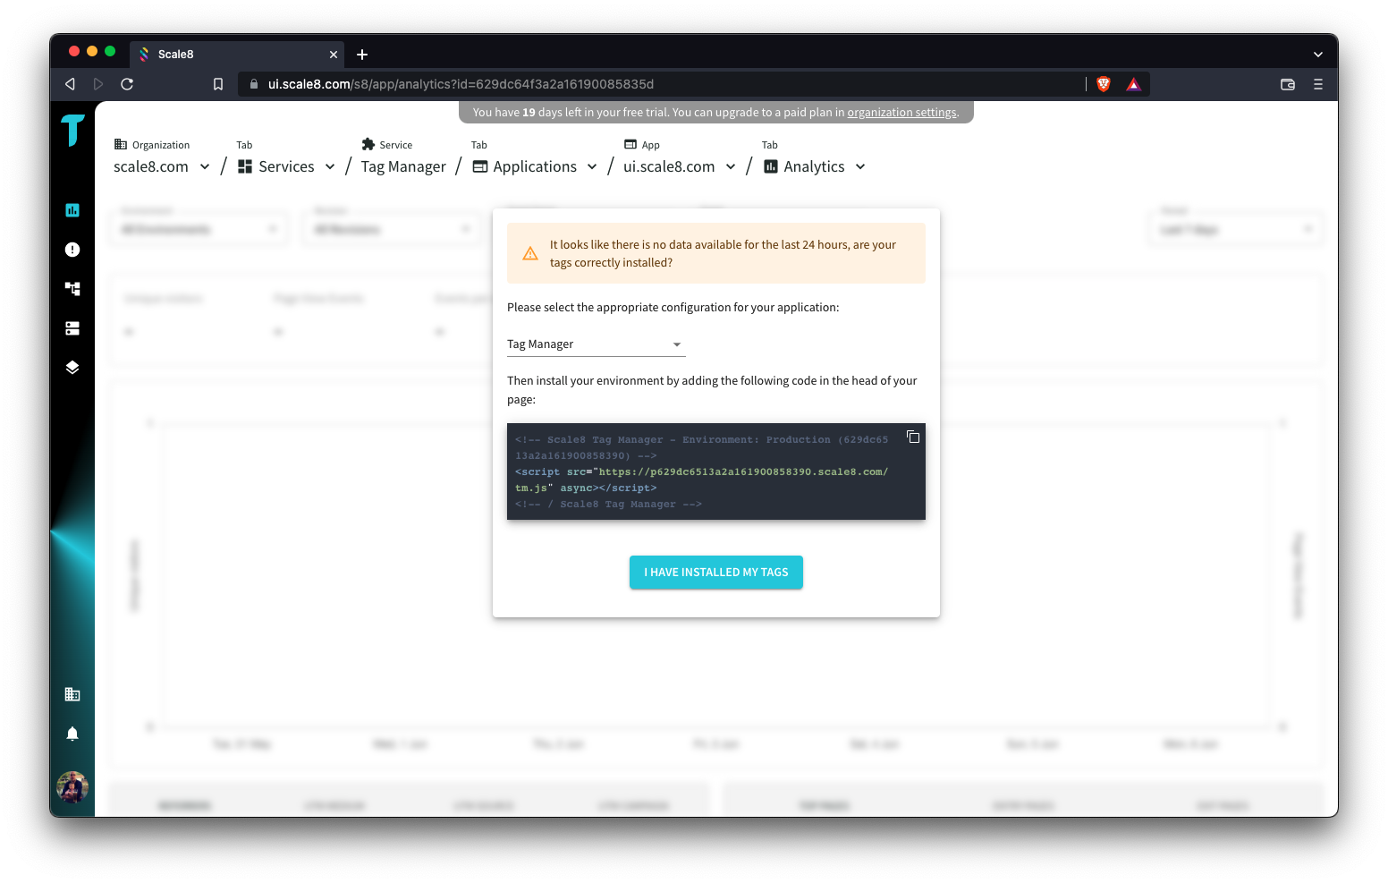
Task: Open notifications bell in sidebar
Action: 72,734
